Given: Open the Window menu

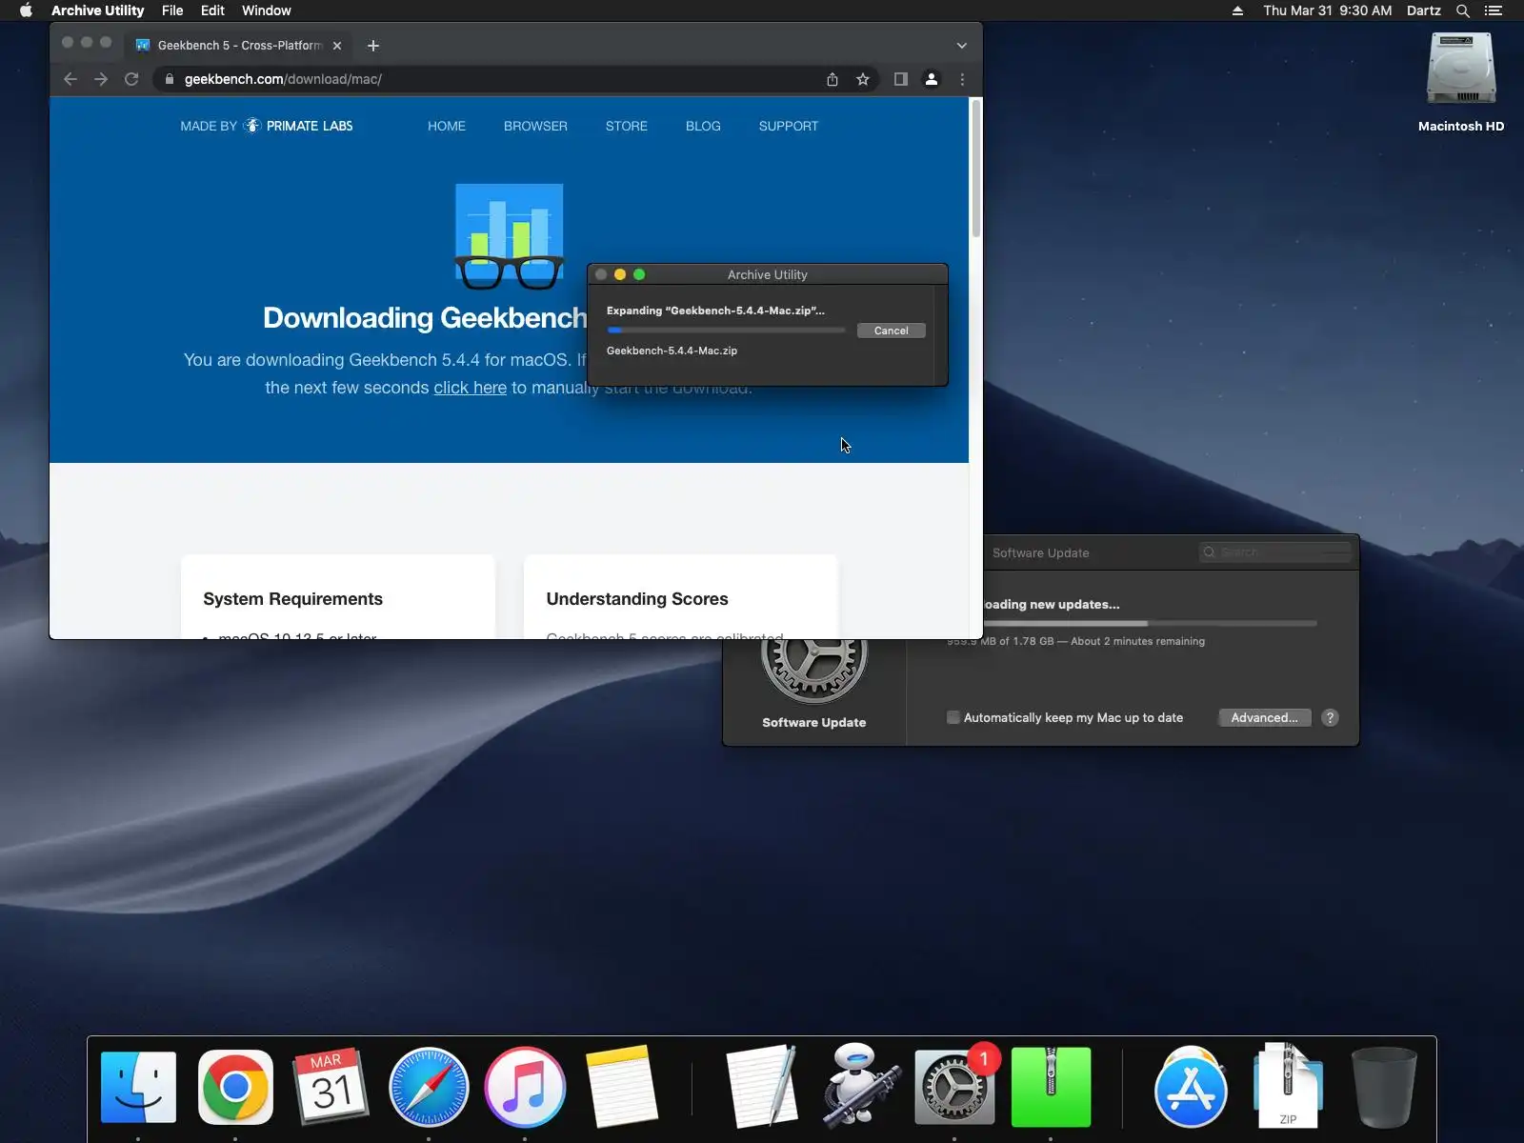Looking at the screenshot, I should pyautogui.click(x=267, y=10).
